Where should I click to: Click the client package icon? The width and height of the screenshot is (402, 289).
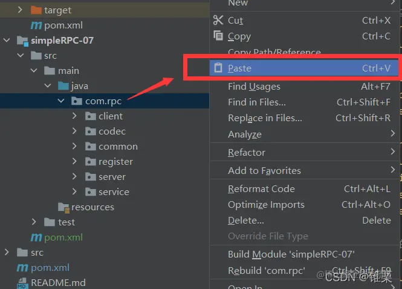pos(91,116)
